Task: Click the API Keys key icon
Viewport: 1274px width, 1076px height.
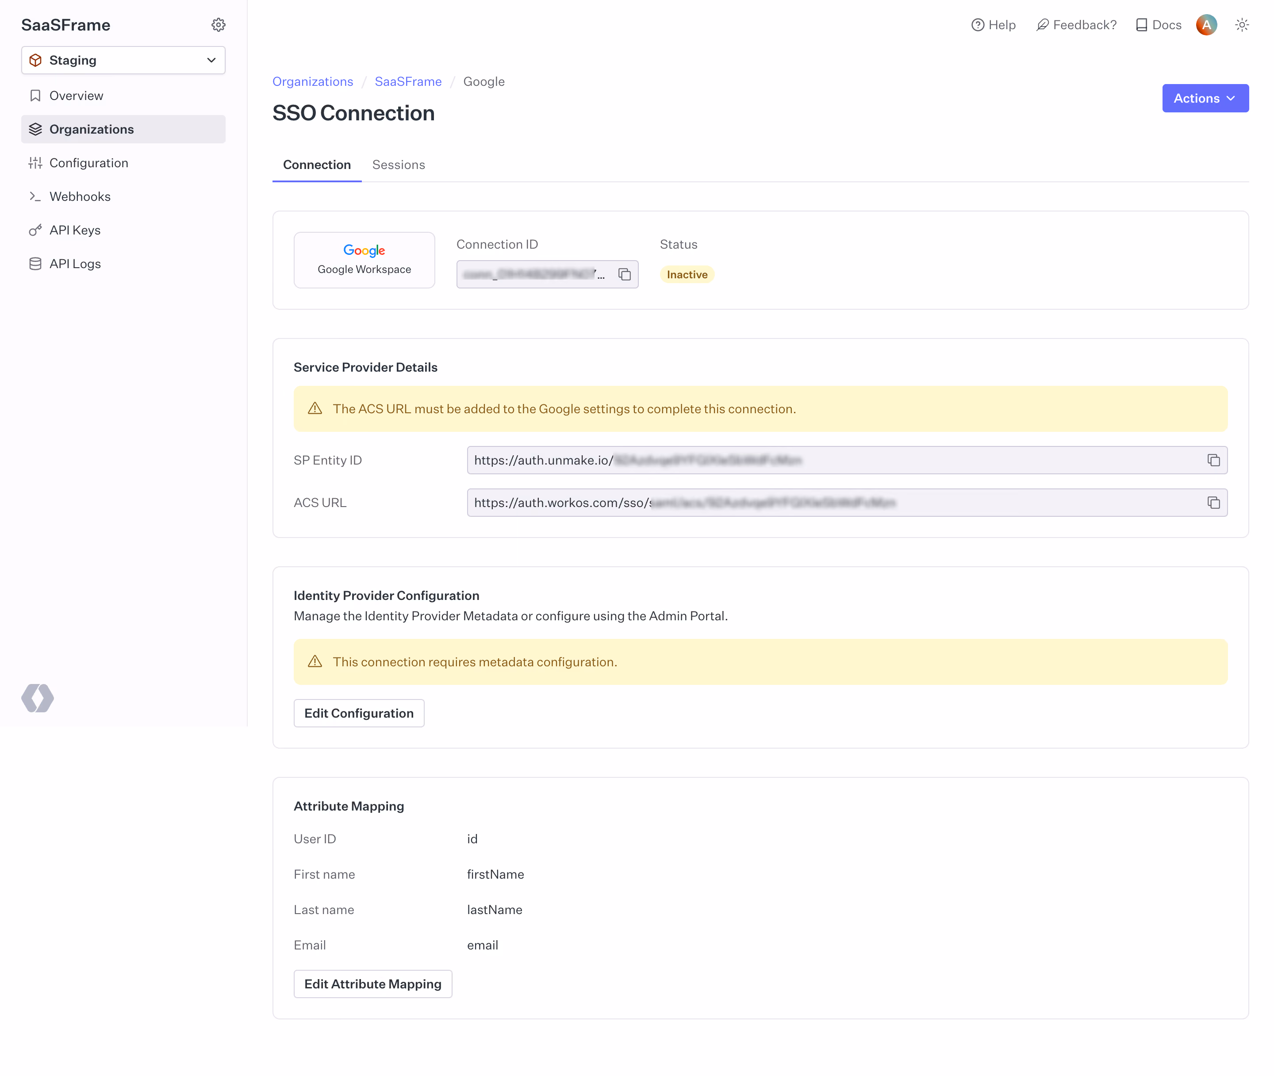Action: click(x=35, y=230)
